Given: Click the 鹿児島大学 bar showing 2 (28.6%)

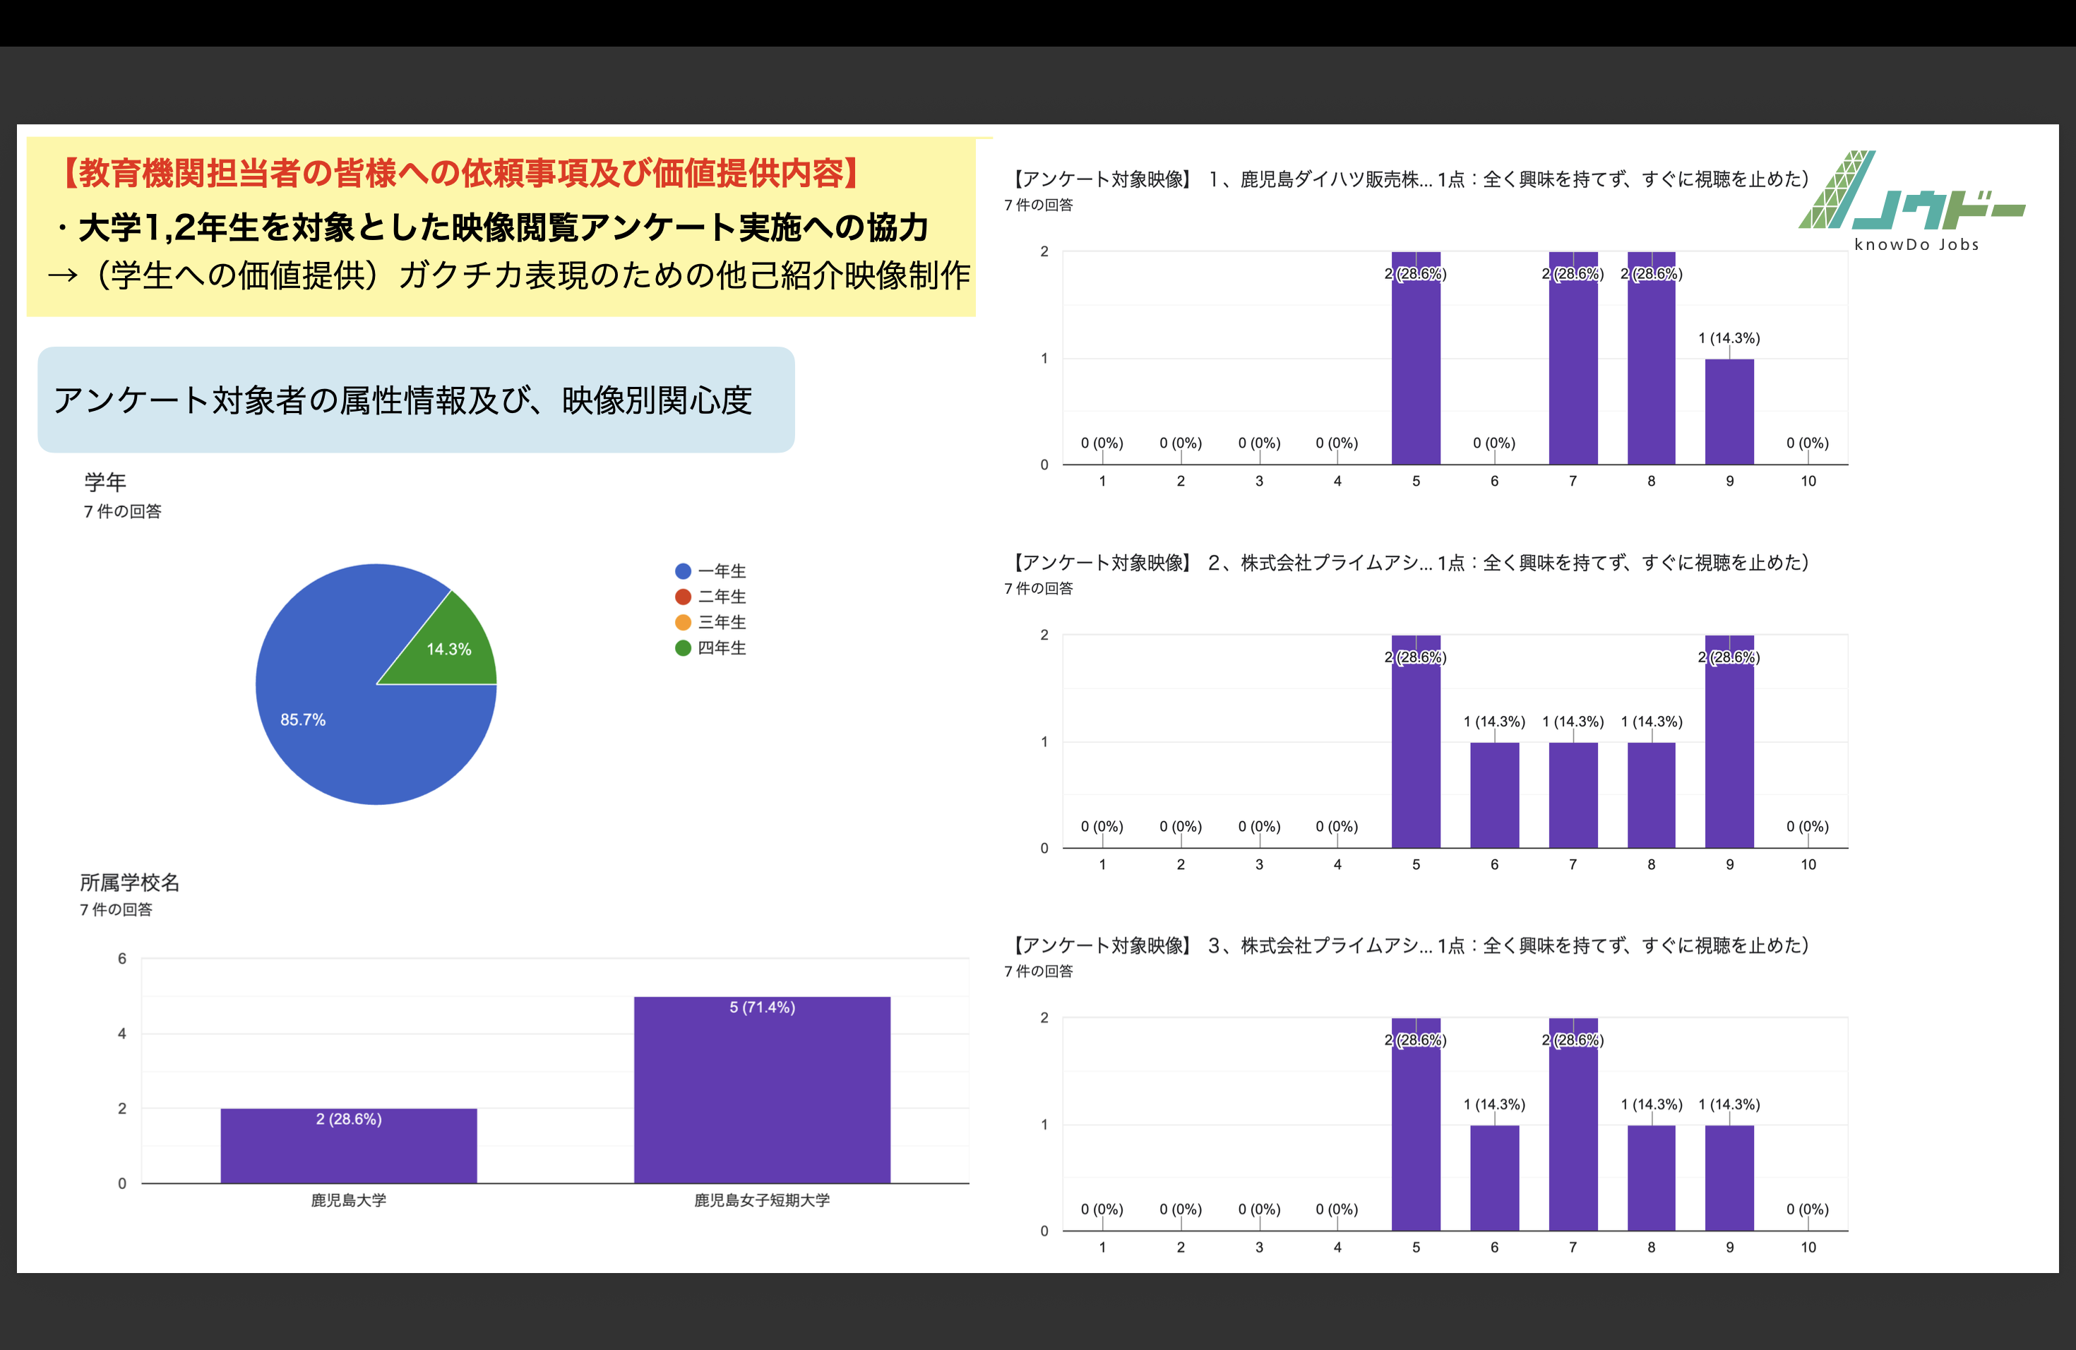Looking at the screenshot, I should [348, 1147].
